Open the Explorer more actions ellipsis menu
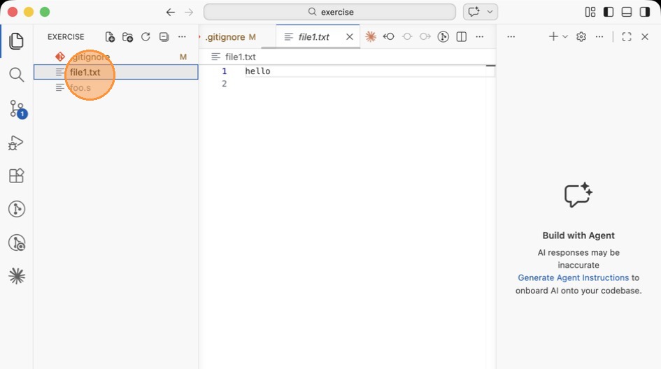 click(x=182, y=37)
